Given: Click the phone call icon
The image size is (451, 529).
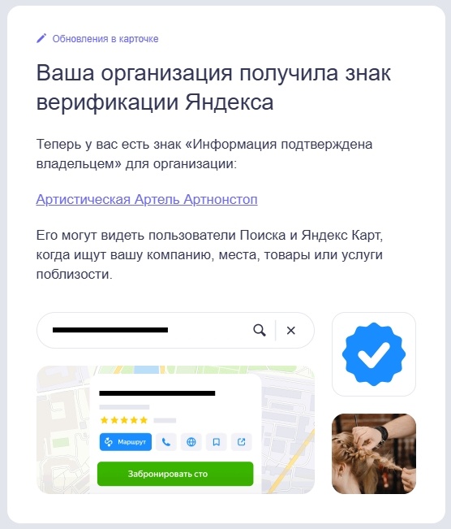Looking at the screenshot, I should [x=166, y=442].
